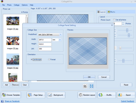Screen dimensions: 136x103
Task: Select the images (2).jpg thumbnail
Action: (13, 21)
